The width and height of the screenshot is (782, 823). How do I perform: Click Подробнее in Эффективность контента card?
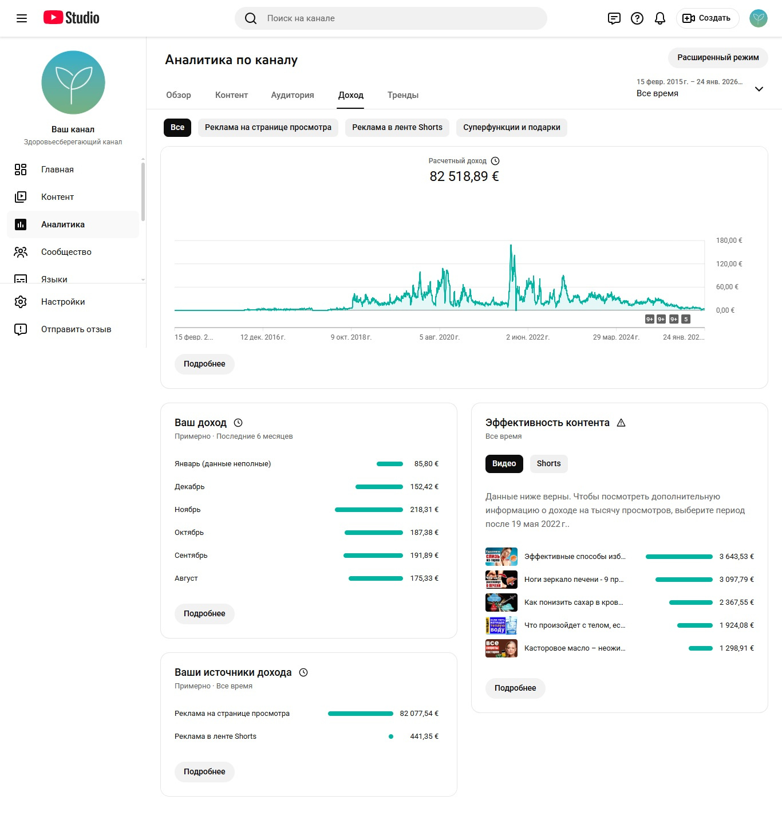click(x=515, y=688)
